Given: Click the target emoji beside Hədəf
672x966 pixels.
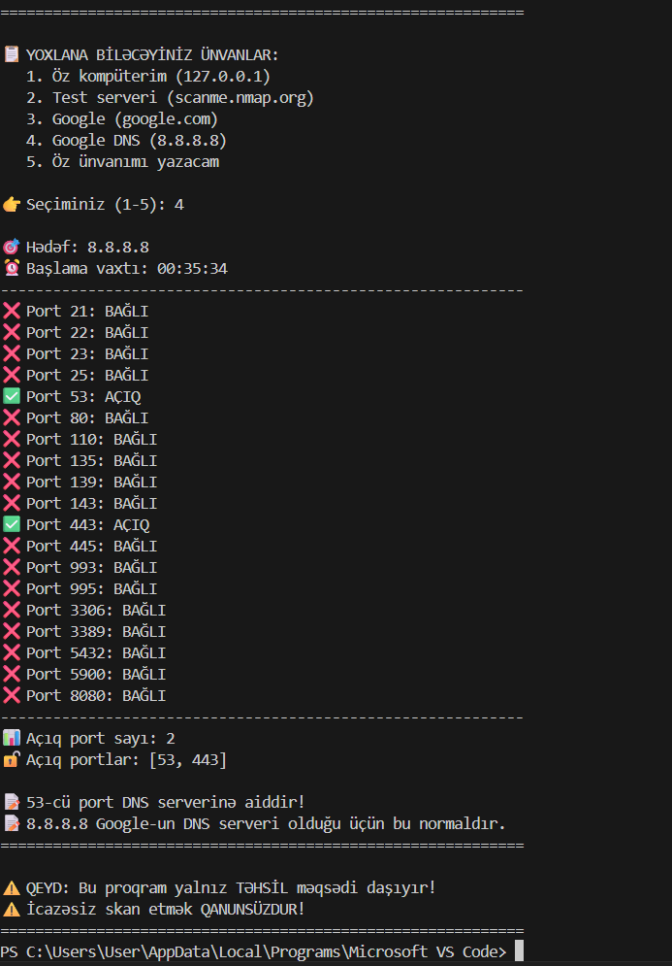Looking at the screenshot, I should 12,247.
